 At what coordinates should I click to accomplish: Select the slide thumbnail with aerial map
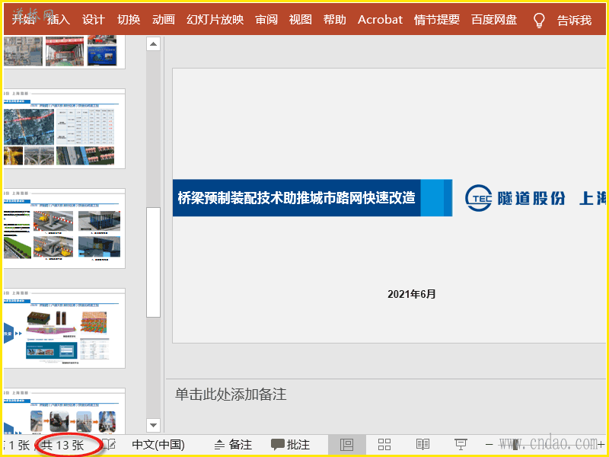pos(64,128)
